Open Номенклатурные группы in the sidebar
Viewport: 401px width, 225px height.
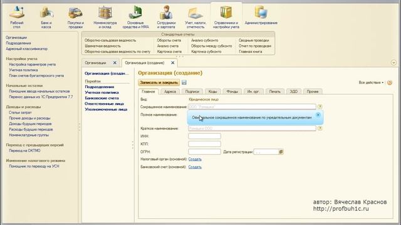pos(29,135)
